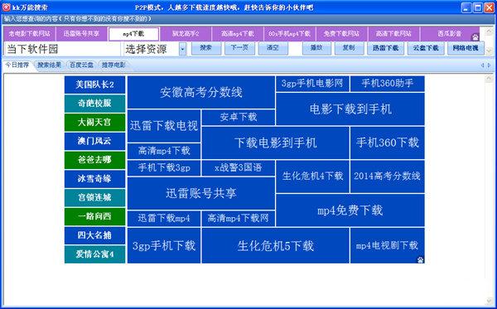
Task: Open the 手机下载3gp tile
Action: tap(164, 167)
